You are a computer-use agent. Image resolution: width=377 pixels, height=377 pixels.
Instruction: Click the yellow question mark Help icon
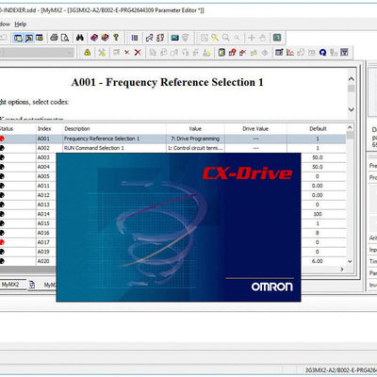tap(116, 38)
